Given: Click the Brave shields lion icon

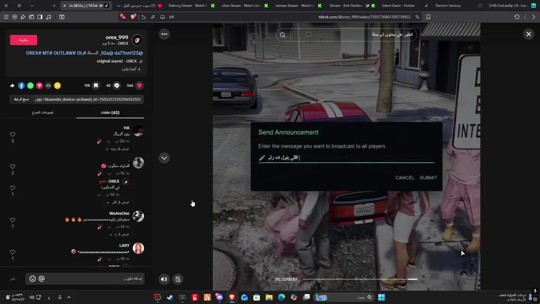Looking at the screenshot, I should pyautogui.click(x=133, y=17).
